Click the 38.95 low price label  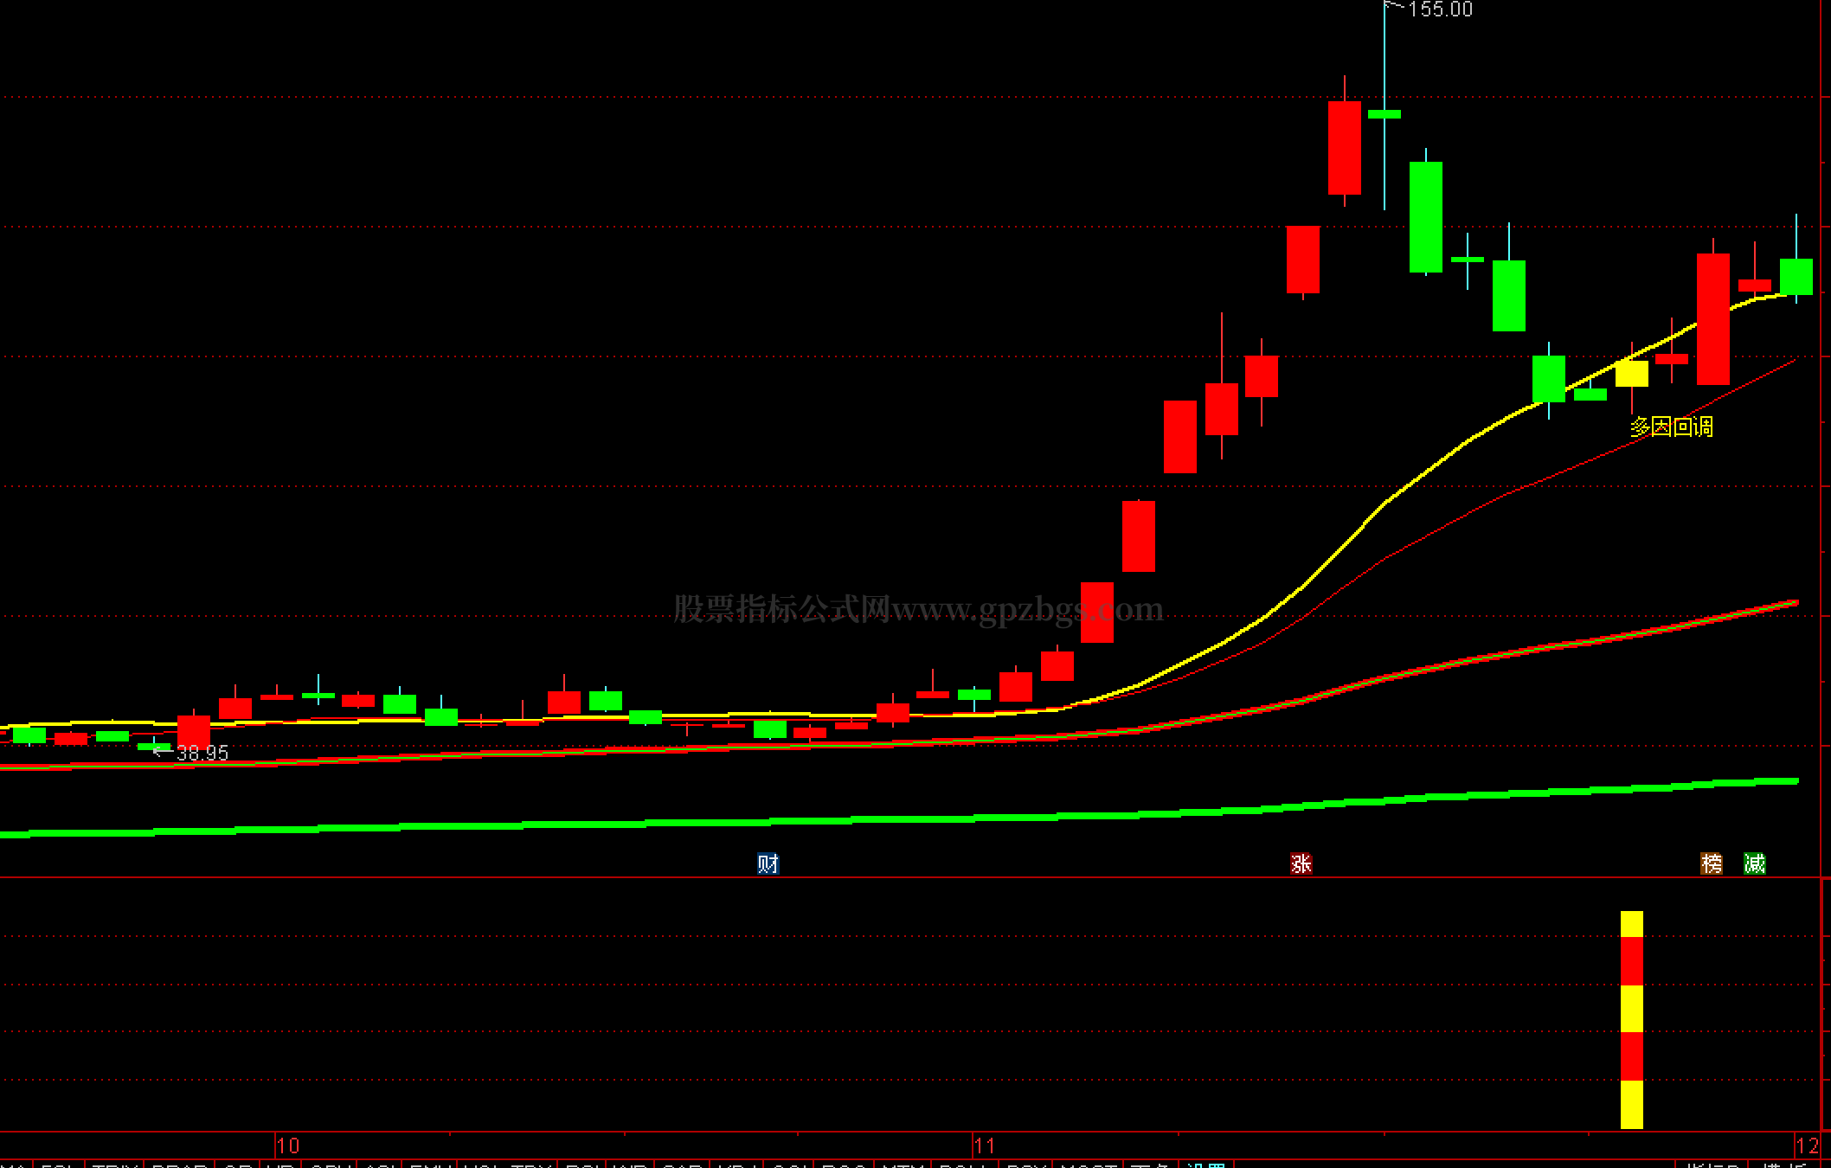[x=202, y=754]
